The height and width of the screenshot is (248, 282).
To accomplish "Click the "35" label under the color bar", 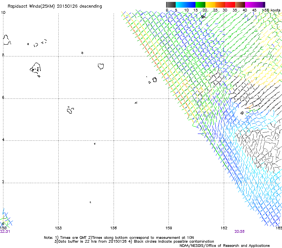I will pyautogui.click(x=235, y=10).
